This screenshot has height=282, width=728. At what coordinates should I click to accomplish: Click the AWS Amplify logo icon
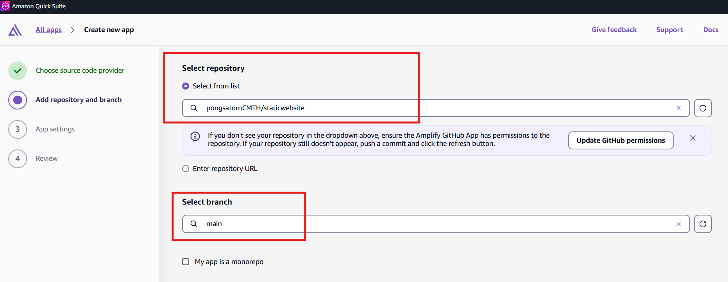tap(15, 30)
